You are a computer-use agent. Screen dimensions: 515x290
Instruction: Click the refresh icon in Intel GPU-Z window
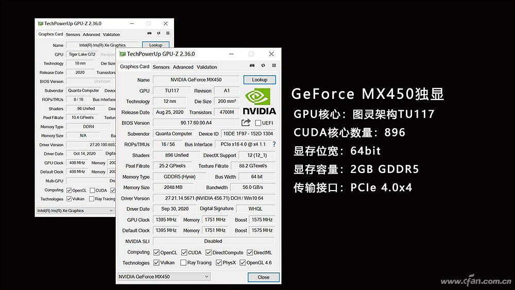click(x=159, y=33)
